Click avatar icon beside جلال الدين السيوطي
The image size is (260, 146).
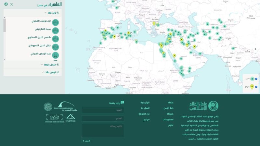coord(56,47)
